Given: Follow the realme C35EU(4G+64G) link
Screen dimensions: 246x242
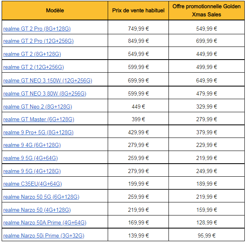Looking at the screenshot, I should pos(33,184).
